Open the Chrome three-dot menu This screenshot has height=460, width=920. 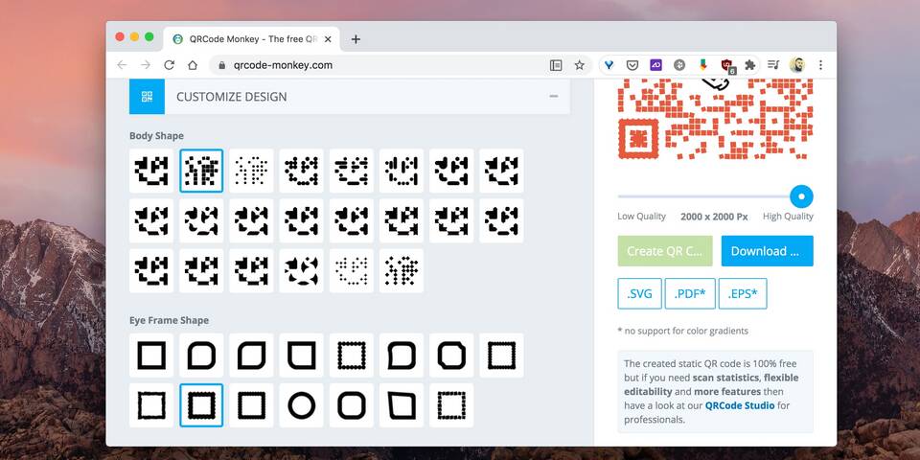(x=821, y=65)
